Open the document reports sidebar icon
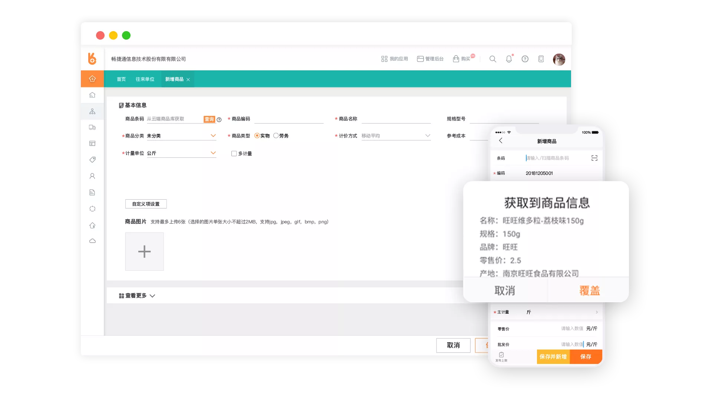This screenshot has width=712, height=400. (x=92, y=192)
